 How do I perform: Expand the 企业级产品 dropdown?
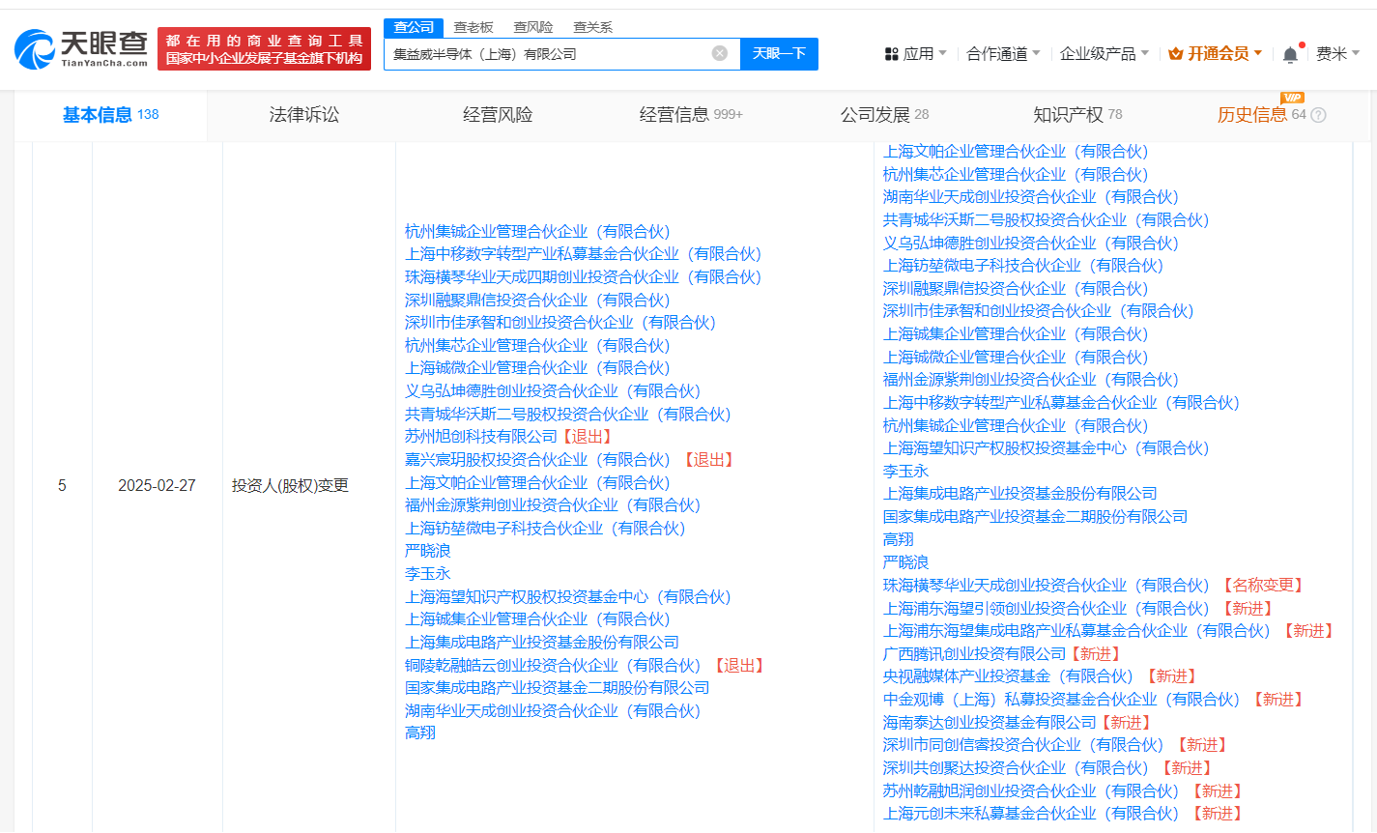(x=1104, y=54)
